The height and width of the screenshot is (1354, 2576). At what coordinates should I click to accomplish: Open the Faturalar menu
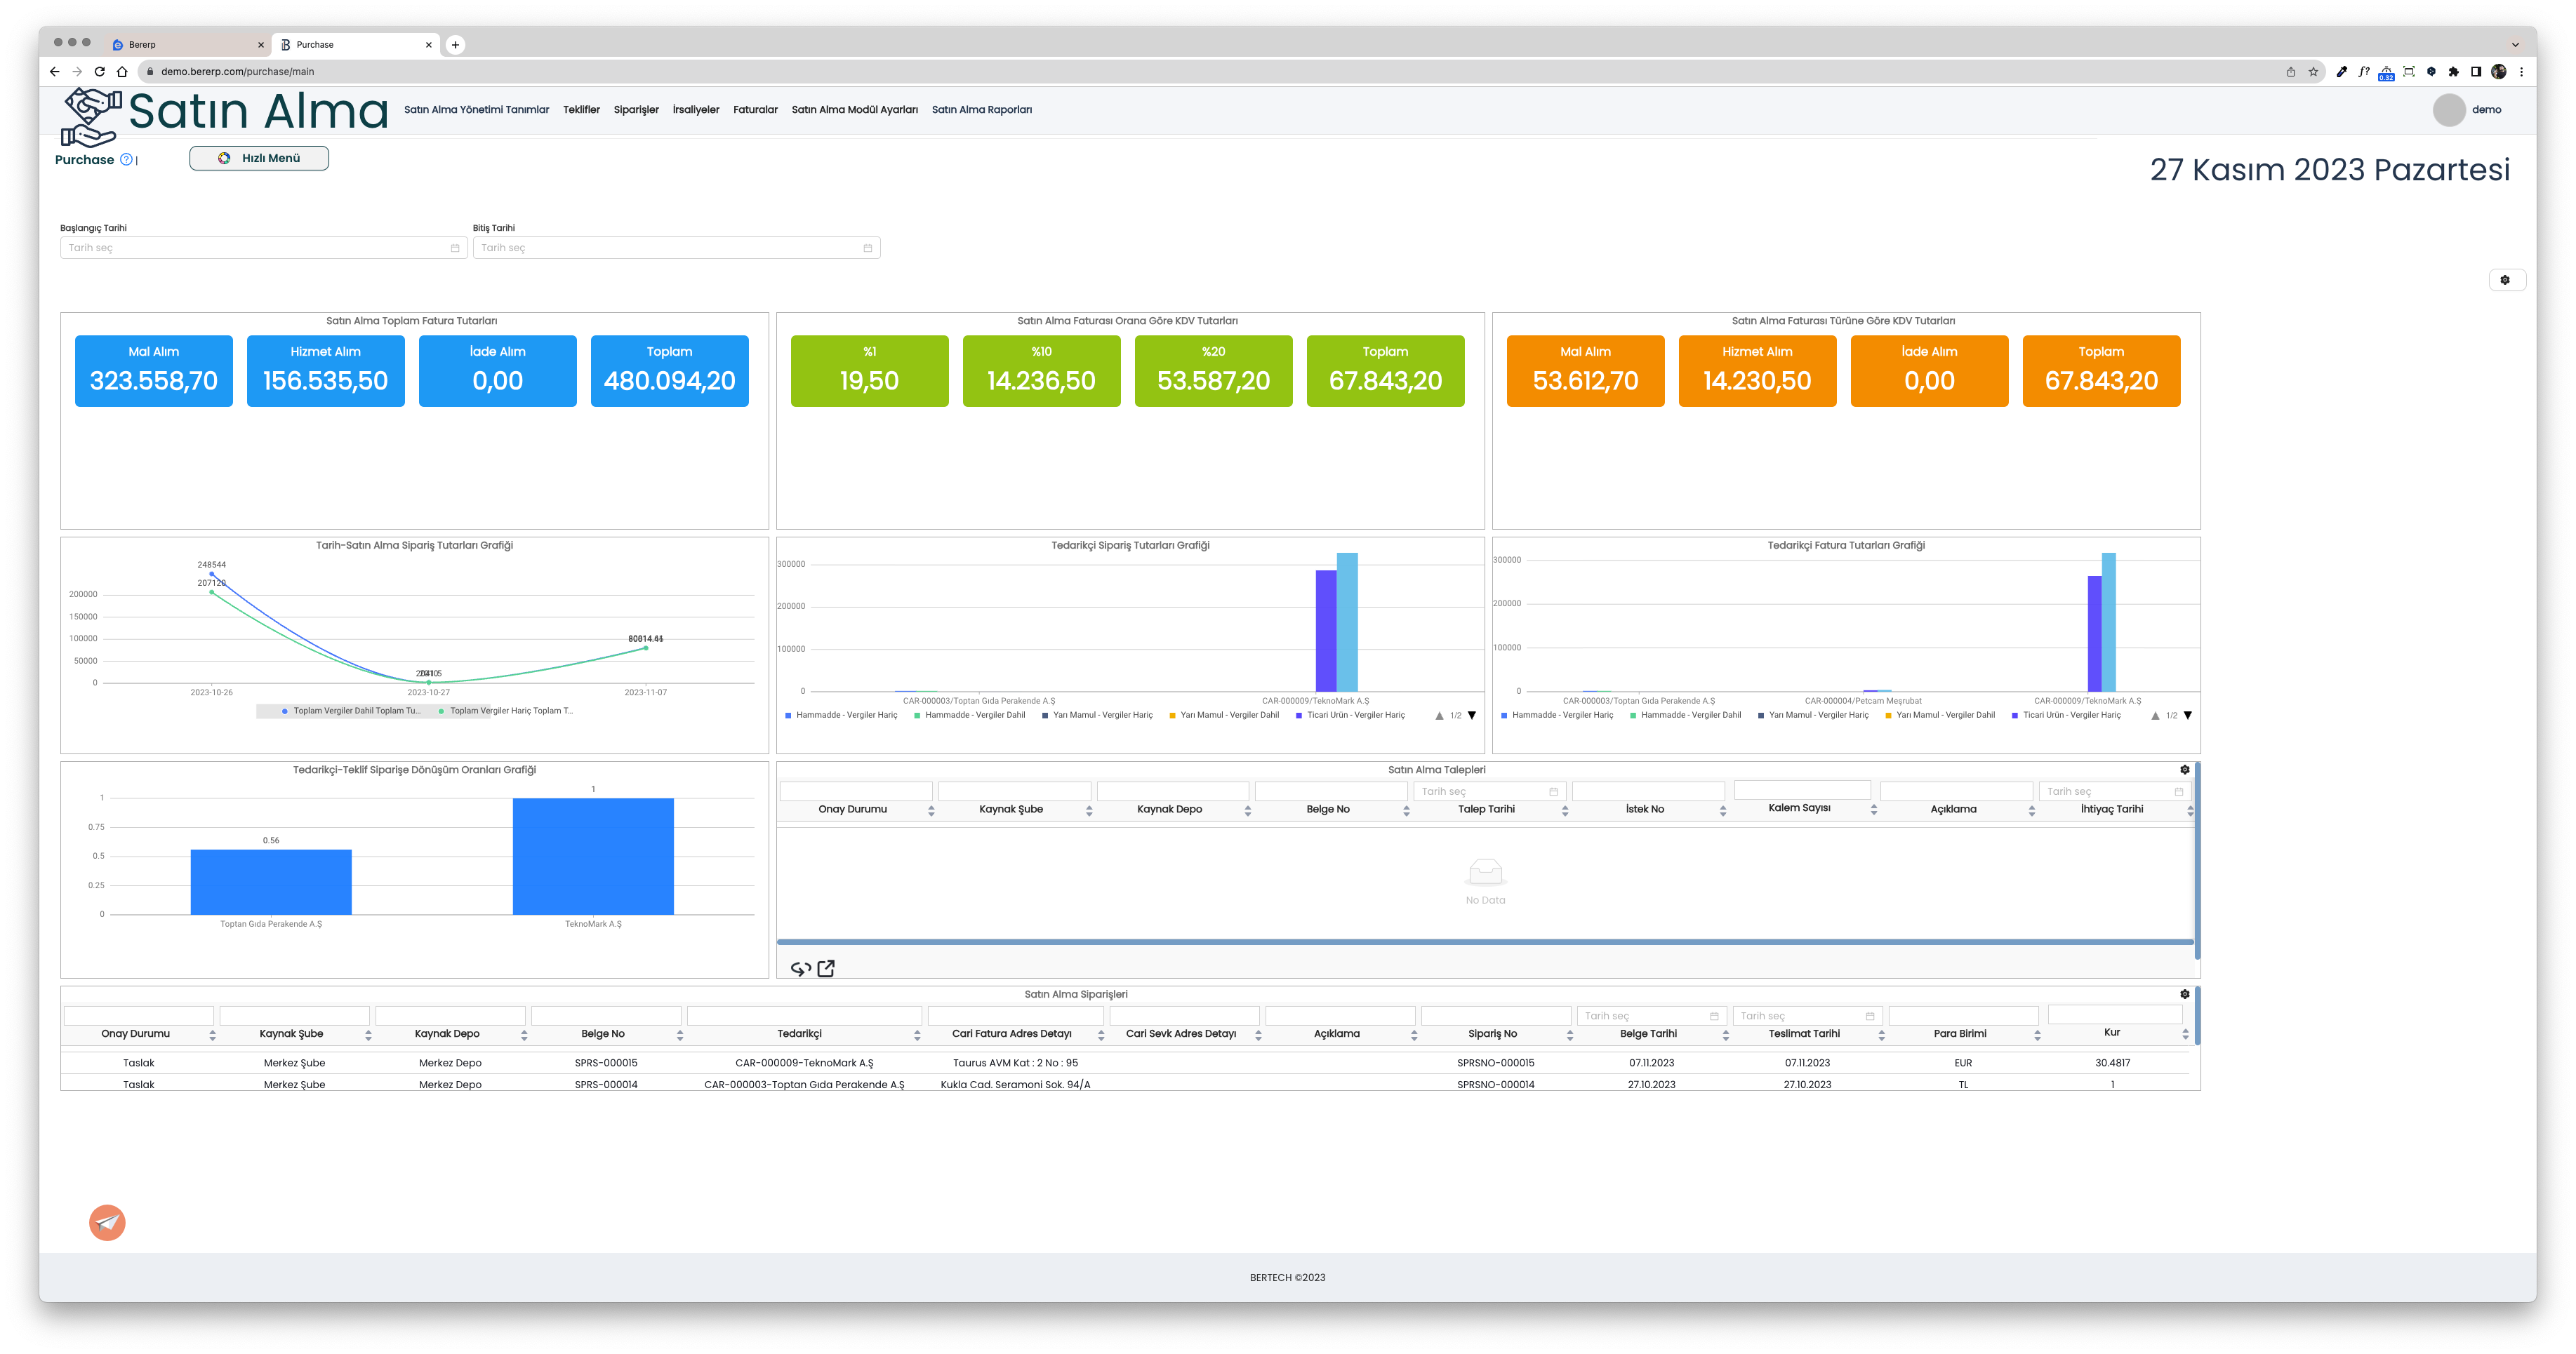755,110
